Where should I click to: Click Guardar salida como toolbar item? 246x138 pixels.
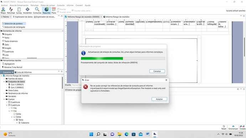click(x=82, y=11)
